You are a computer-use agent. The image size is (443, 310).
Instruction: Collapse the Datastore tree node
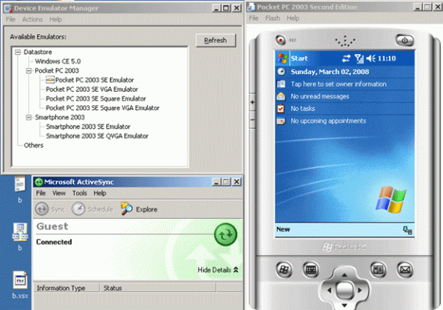pos(18,52)
